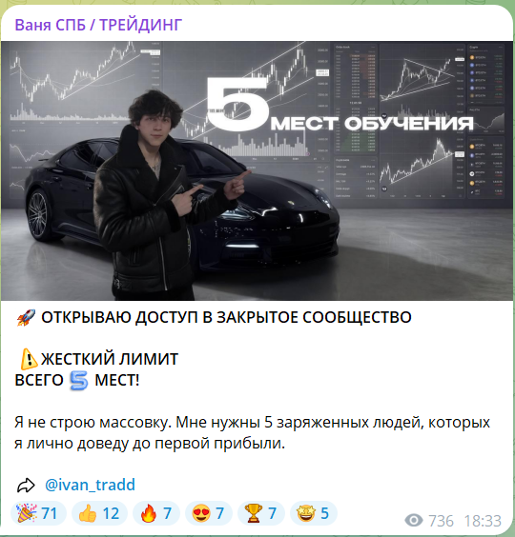
Task: Click the 5 МЕСТ ОБУЧЕНИЯ image caption
Action: click(x=340, y=107)
